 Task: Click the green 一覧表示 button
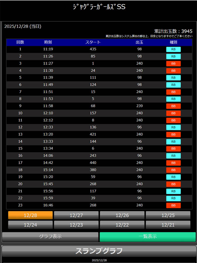[147, 237]
